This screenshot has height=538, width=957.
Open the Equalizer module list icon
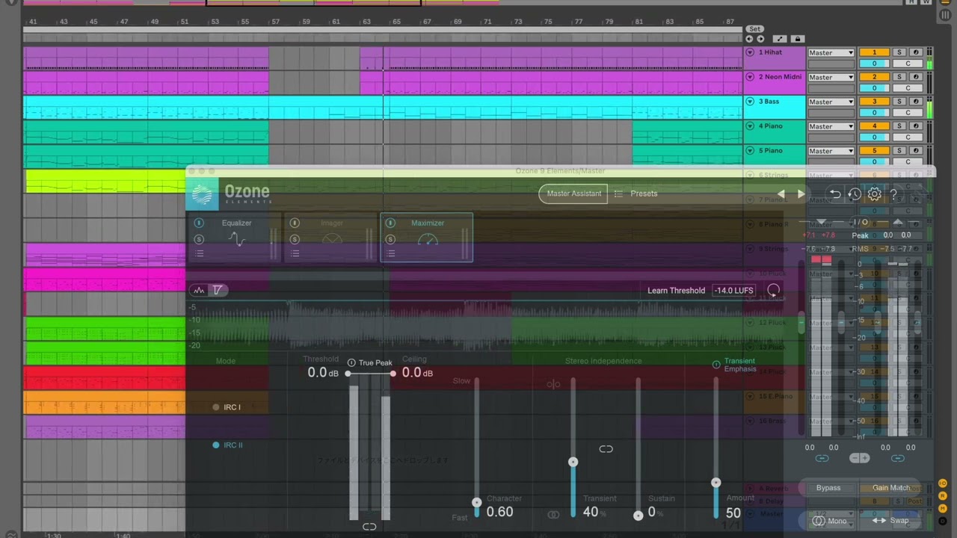(x=199, y=254)
